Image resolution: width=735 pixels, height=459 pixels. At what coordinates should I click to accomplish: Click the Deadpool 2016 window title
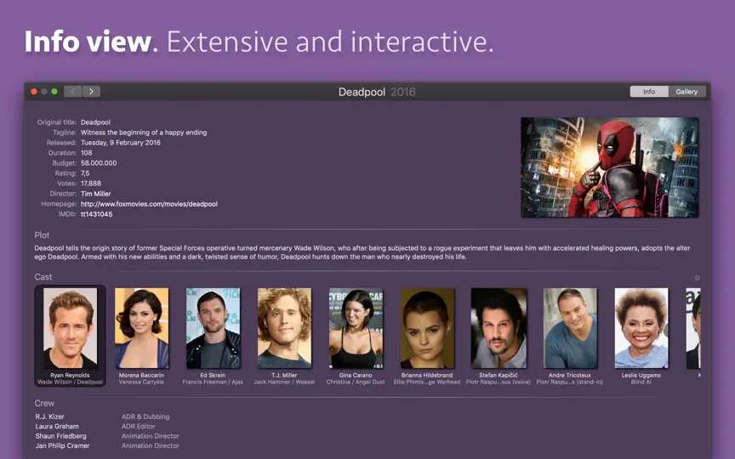point(377,92)
